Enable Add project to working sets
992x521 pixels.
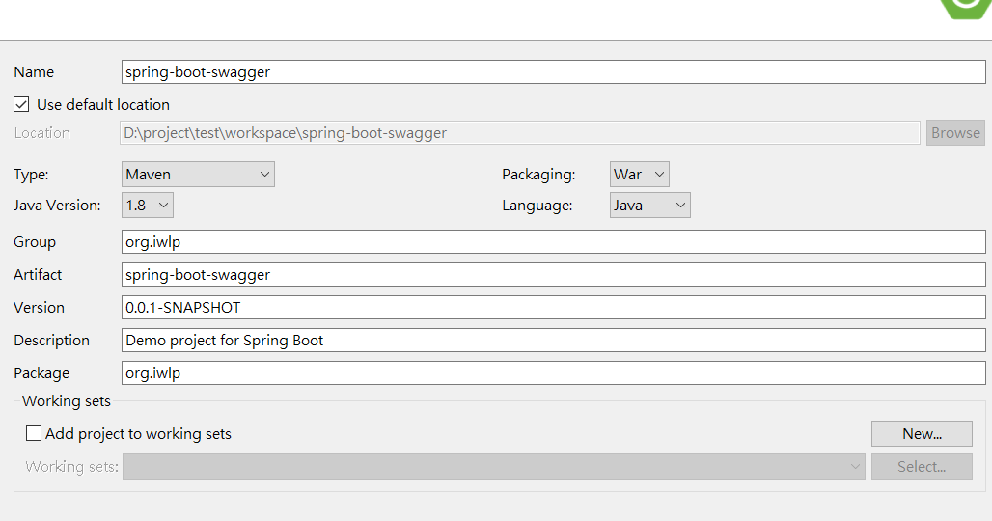pyautogui.click(x=34, y=433)
